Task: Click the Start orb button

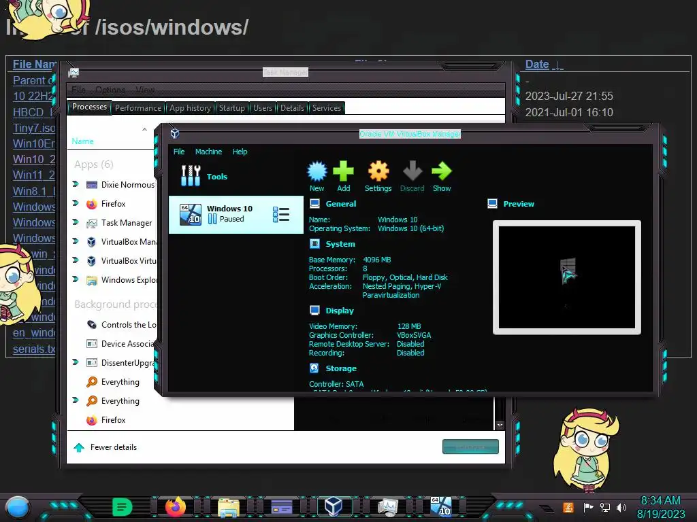Action: pos(18,507)
